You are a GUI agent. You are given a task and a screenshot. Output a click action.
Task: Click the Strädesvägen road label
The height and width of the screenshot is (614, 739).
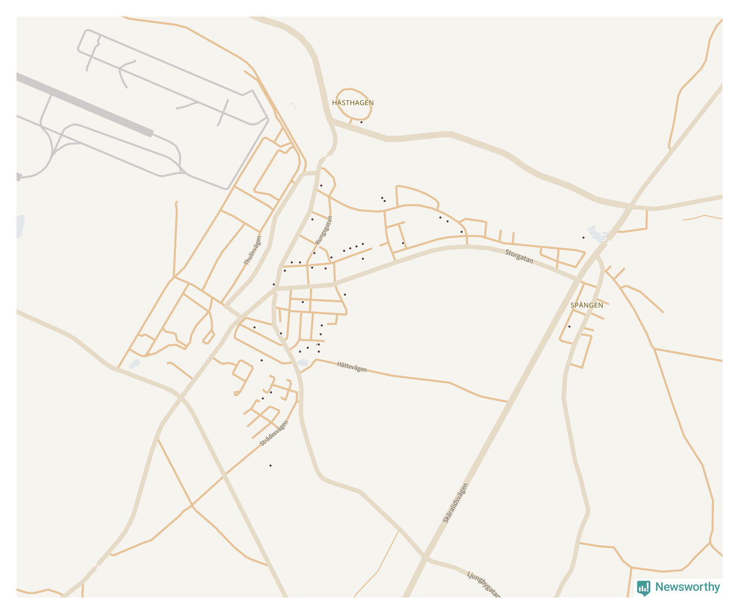coord(274,433)
